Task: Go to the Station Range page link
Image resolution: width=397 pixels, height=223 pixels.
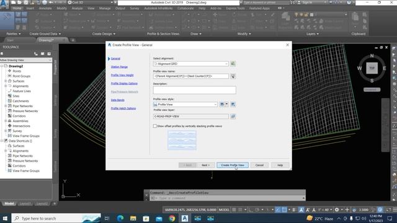Action: 119,67
